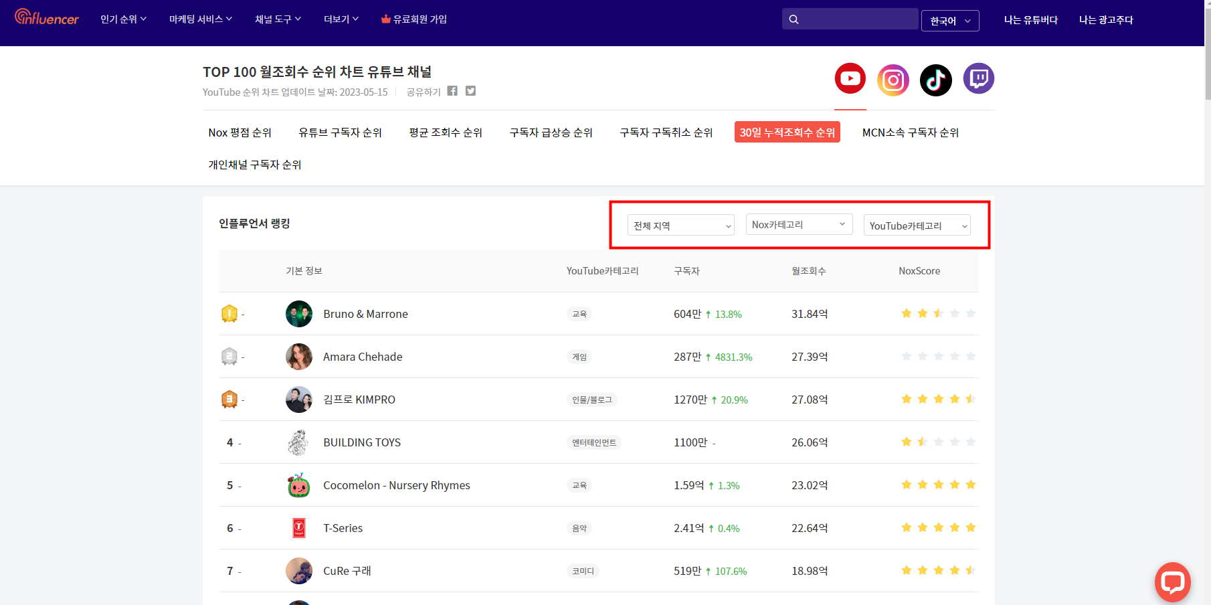The image size is (1211, 605).
Task: Switch rankings to Instagram platform
Action: point(893,80)
